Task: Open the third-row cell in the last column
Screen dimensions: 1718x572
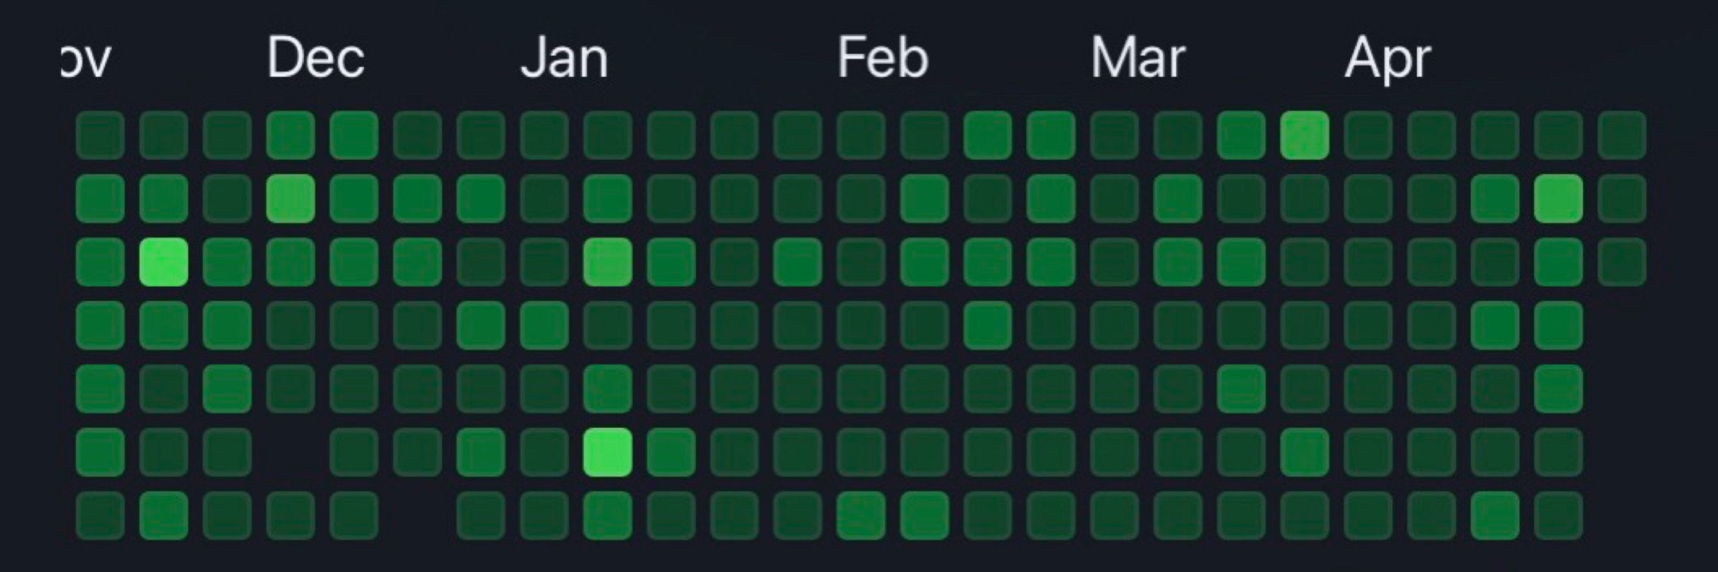Action: tap(1622, 262)
